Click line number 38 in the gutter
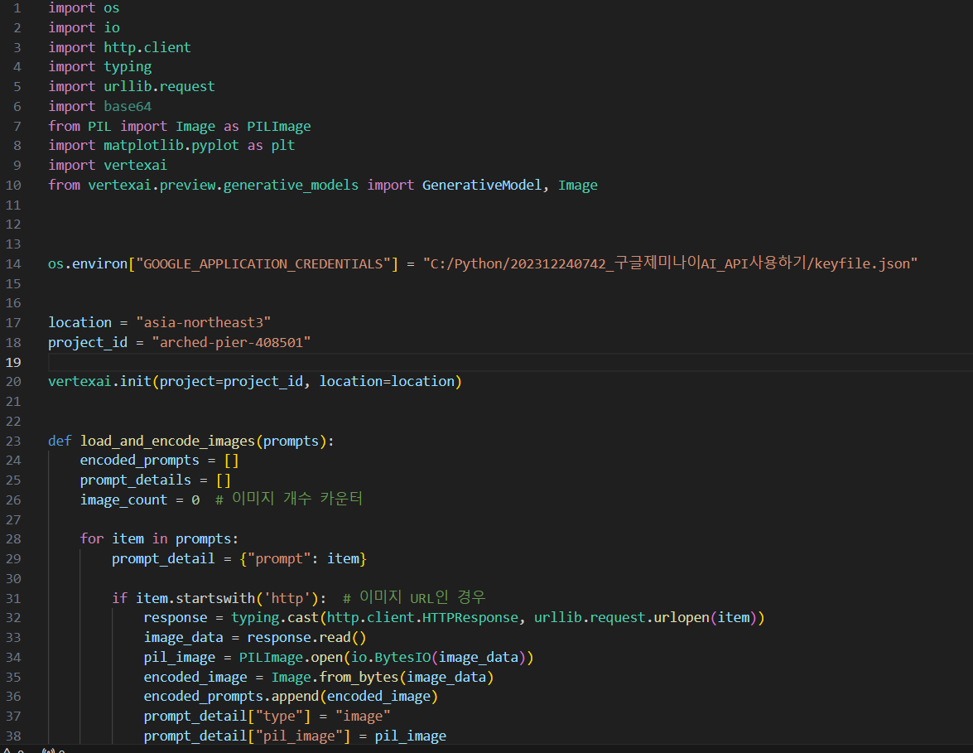 tap(13, 737)
